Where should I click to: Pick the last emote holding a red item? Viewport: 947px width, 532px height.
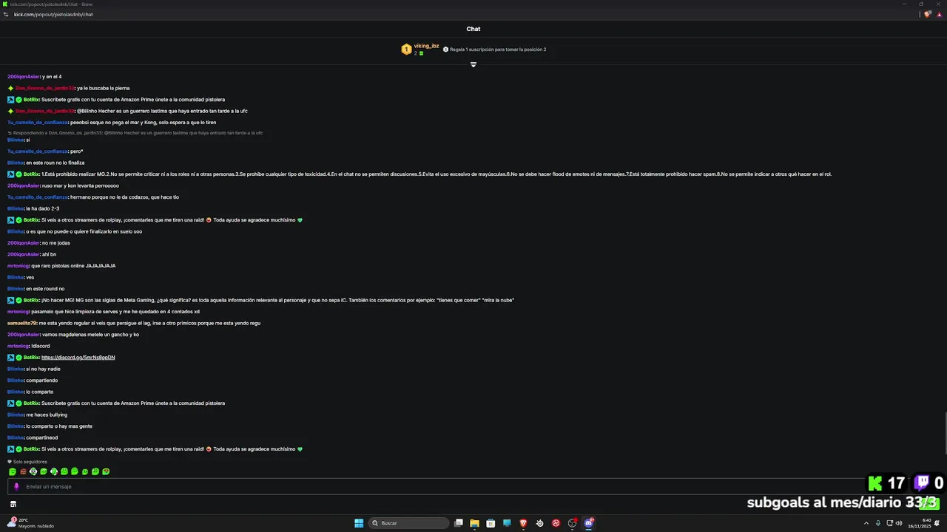pyautogui.click(x=106, y=471)
